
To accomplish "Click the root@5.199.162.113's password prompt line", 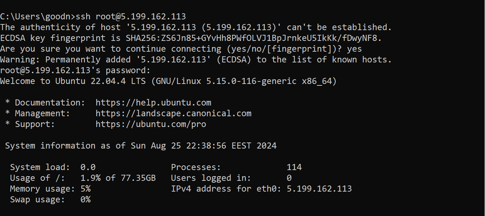I will click(x=75, y=70).
